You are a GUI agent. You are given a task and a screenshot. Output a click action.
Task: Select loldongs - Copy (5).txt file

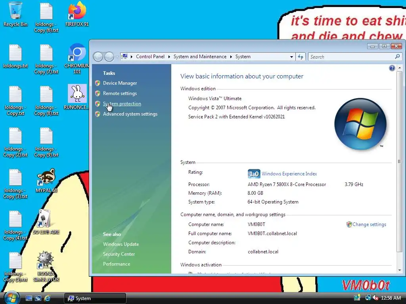click(15, 267)
